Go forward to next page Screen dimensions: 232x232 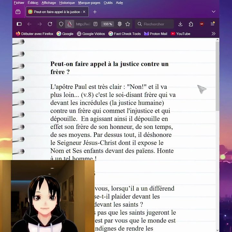[40, 24]
